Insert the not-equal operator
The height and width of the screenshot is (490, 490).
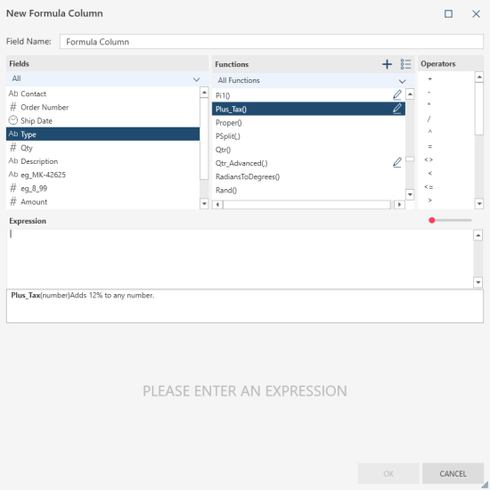pos(429,159)
